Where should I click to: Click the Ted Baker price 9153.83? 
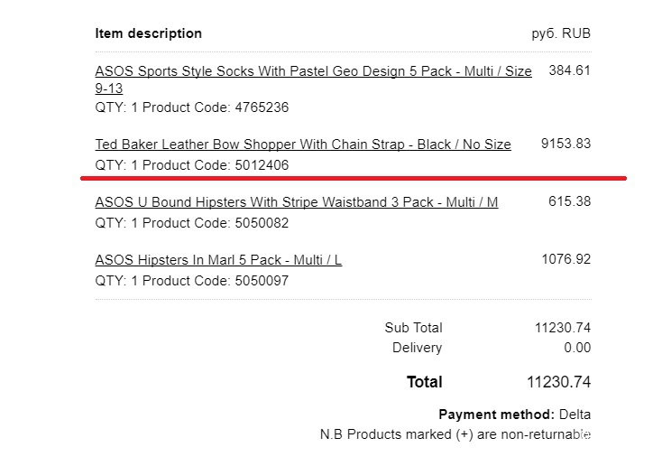pos(565,144)
